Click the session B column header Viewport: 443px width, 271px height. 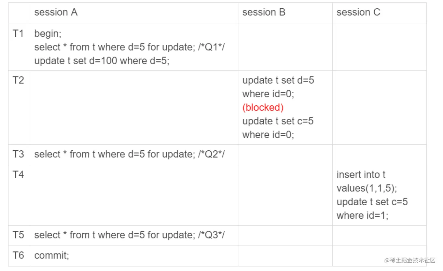tap(264, 12)
